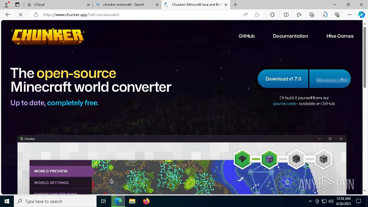Close the Chunker tab
Screen dimensions: 368x207
tap(226, 5)
